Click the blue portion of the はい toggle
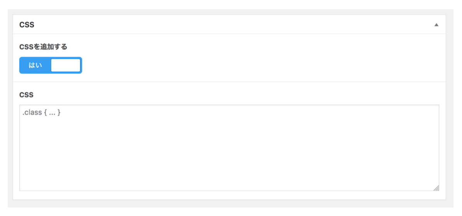 (x=35, y=66)
